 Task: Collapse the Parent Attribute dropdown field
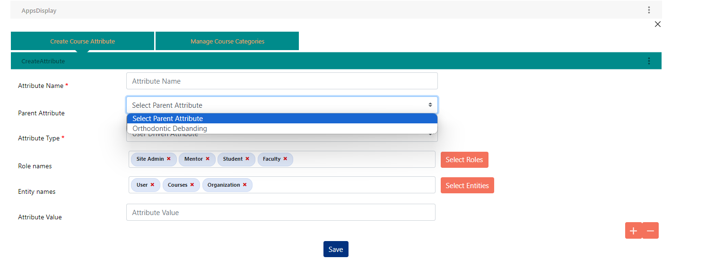[x=282, y=105]
